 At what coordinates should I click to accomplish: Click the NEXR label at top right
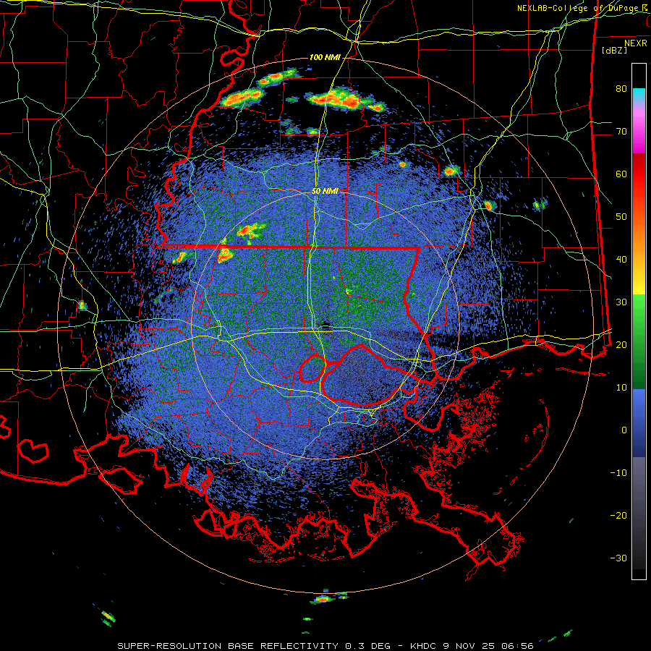click(x=636, y=43)
